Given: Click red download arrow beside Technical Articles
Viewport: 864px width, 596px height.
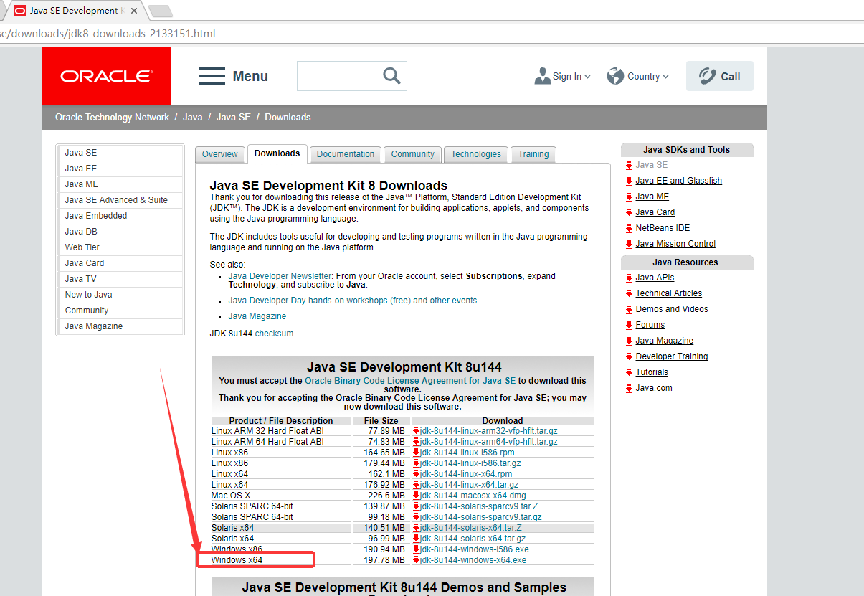Looking at the screenshot, I should tap(629, 294).
